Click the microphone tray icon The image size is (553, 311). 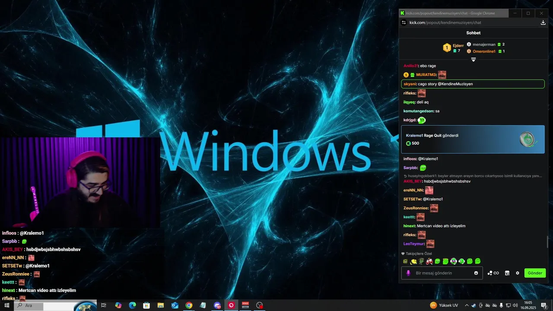501,305
